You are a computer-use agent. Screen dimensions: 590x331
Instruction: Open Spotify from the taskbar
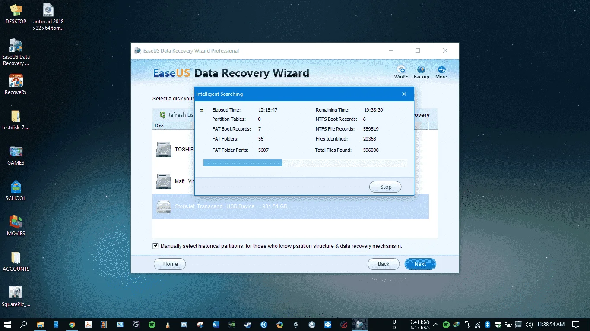[152, 325]
